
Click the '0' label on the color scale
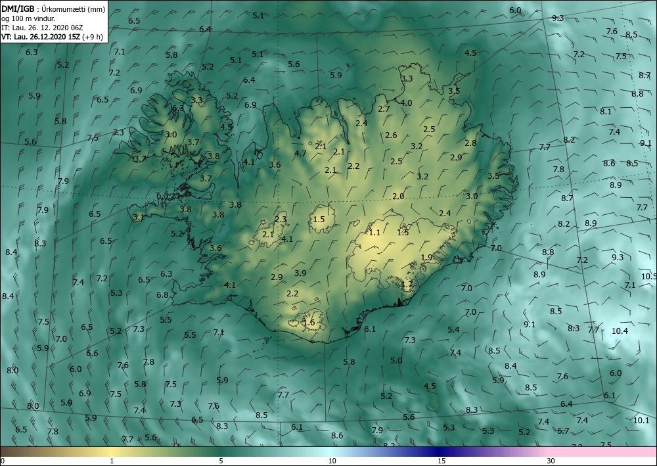[x=3, y=461]
